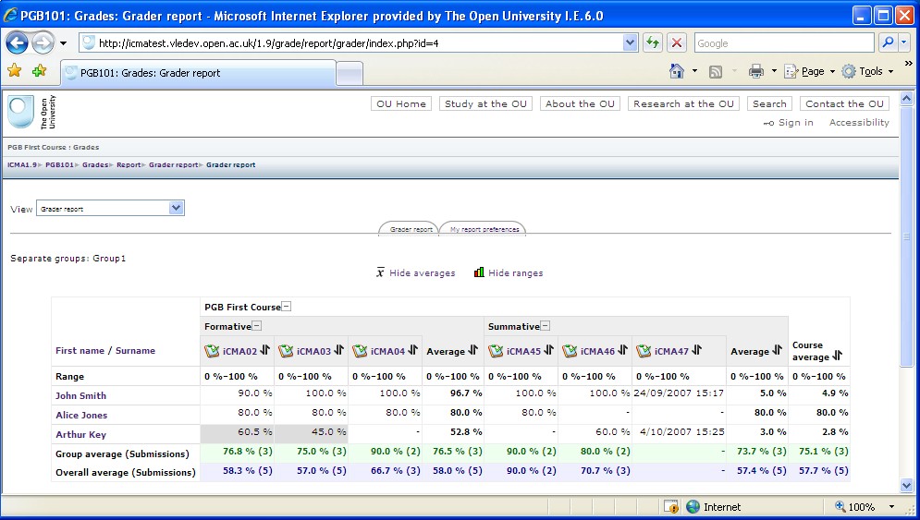Open the iCMA47 quiz icon

click(x=644, y=351)
